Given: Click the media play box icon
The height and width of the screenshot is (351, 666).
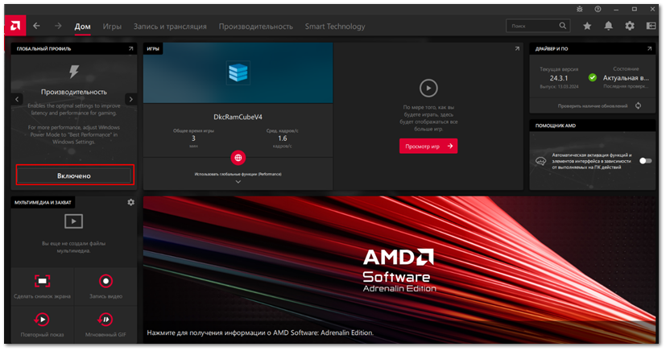Looking at the screenshot, I should coord(73,221).
